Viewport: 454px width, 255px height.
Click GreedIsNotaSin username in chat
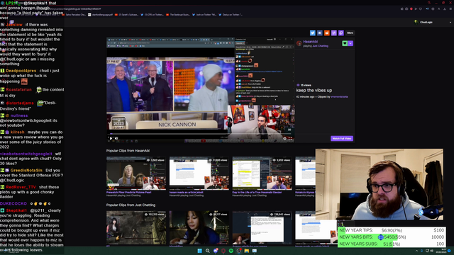[26, 170]
